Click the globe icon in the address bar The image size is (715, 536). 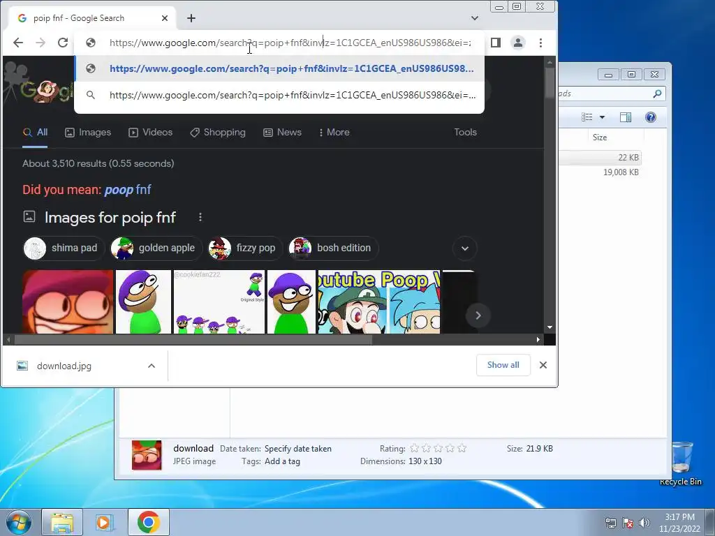(91, 43)
